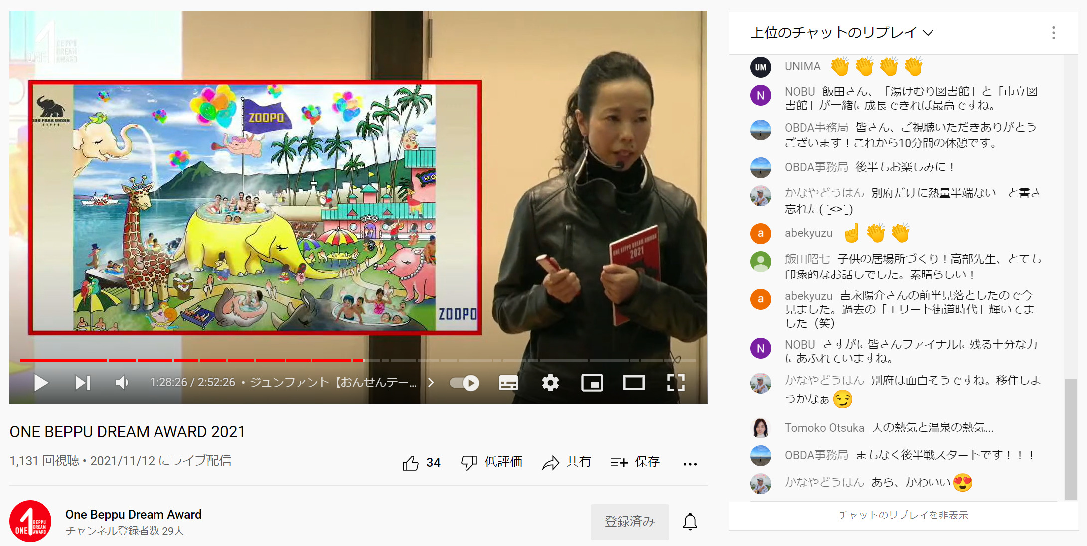Click the 飯田昭七 username in chat
This screenshot has height=546, width=1087.
807,259
